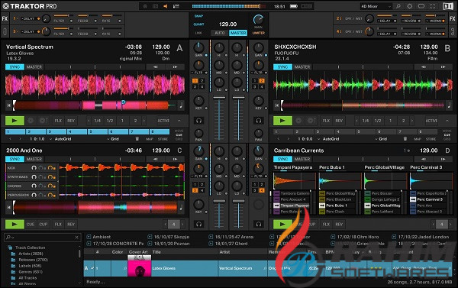Click channel B volume fader

(x=238, y=97)
